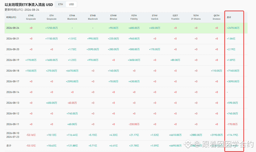The width and height of the screenshot is (256, 152).
Task: Click the -60.00万 ETHA value on 2026-08-13
Action: [x=72, y=103]
